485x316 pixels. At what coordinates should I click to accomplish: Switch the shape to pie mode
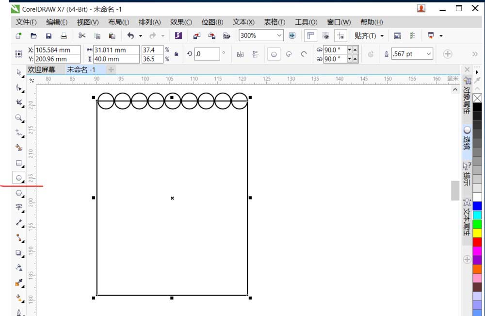289,54
